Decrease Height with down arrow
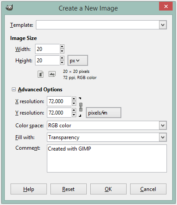 (x=62, y=63)
